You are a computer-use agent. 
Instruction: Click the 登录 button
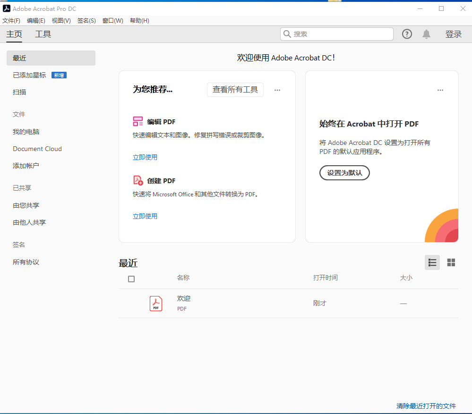coord(453,34)
